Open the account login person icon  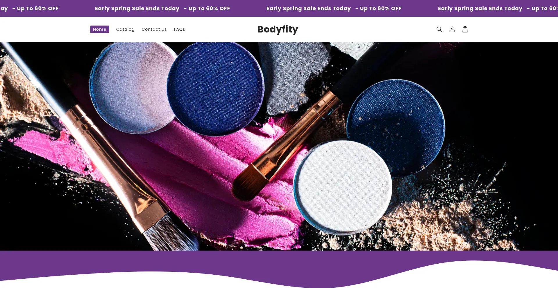pos(452,29)
